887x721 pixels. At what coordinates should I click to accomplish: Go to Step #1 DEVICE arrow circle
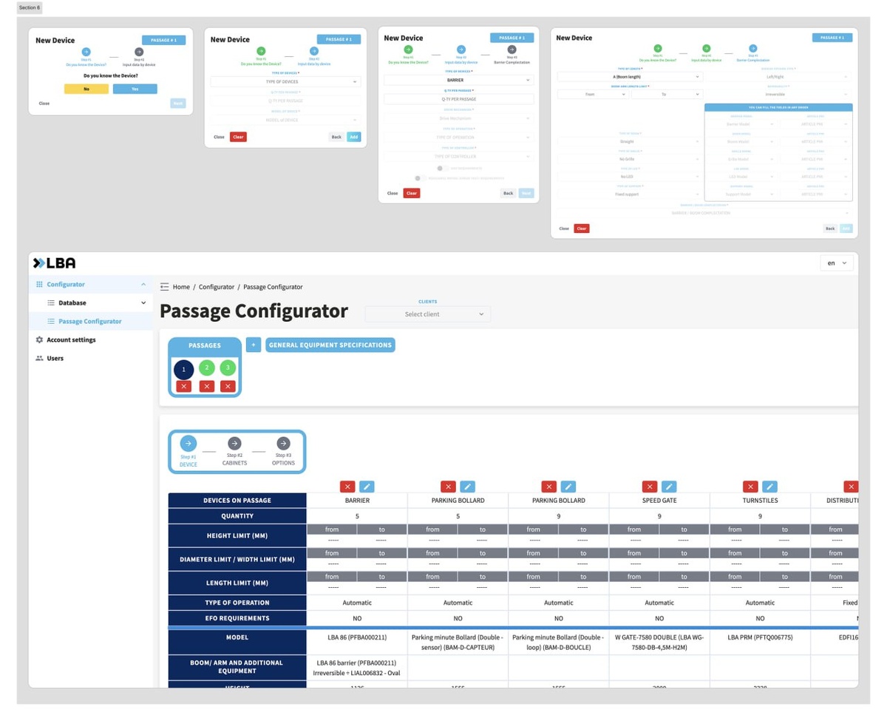(188, 443)
